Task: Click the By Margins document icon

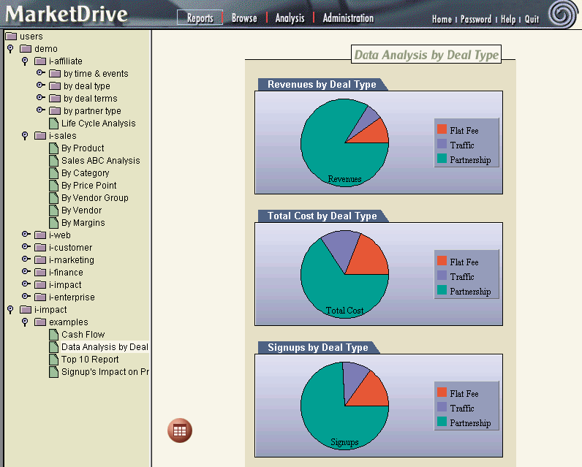Action: (54, 223)
